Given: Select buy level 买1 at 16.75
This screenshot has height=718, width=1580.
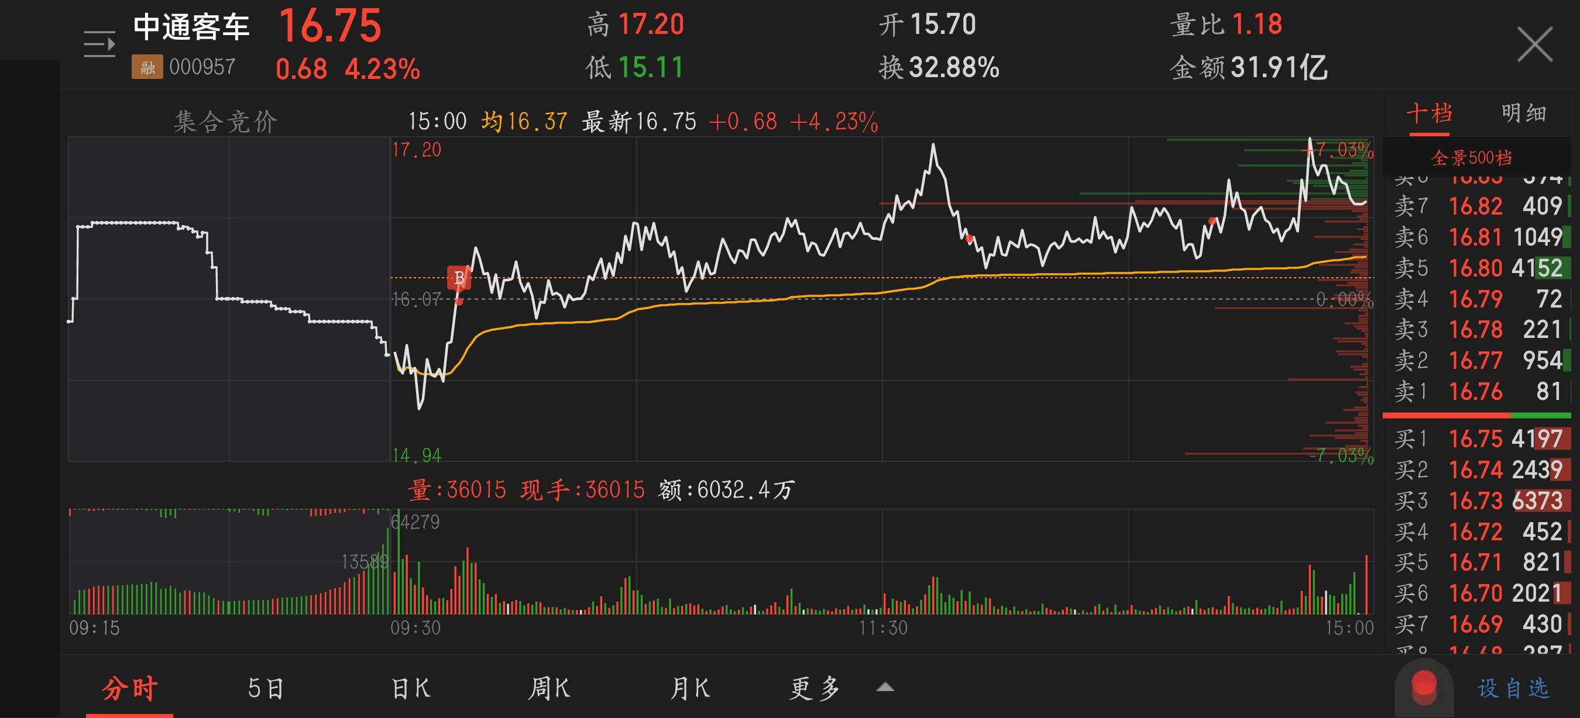Looking at the screenshot, I should point(1477,439).
